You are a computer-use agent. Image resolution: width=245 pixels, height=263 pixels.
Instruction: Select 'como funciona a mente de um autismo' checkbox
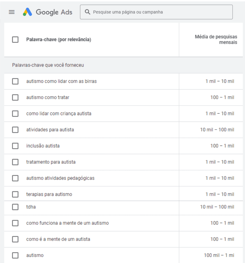pyautogui.click(x=15, y=223)
